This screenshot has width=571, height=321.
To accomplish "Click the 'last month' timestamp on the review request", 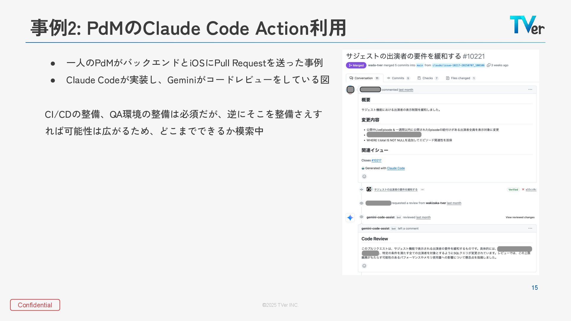I will [x=454, y=203].
